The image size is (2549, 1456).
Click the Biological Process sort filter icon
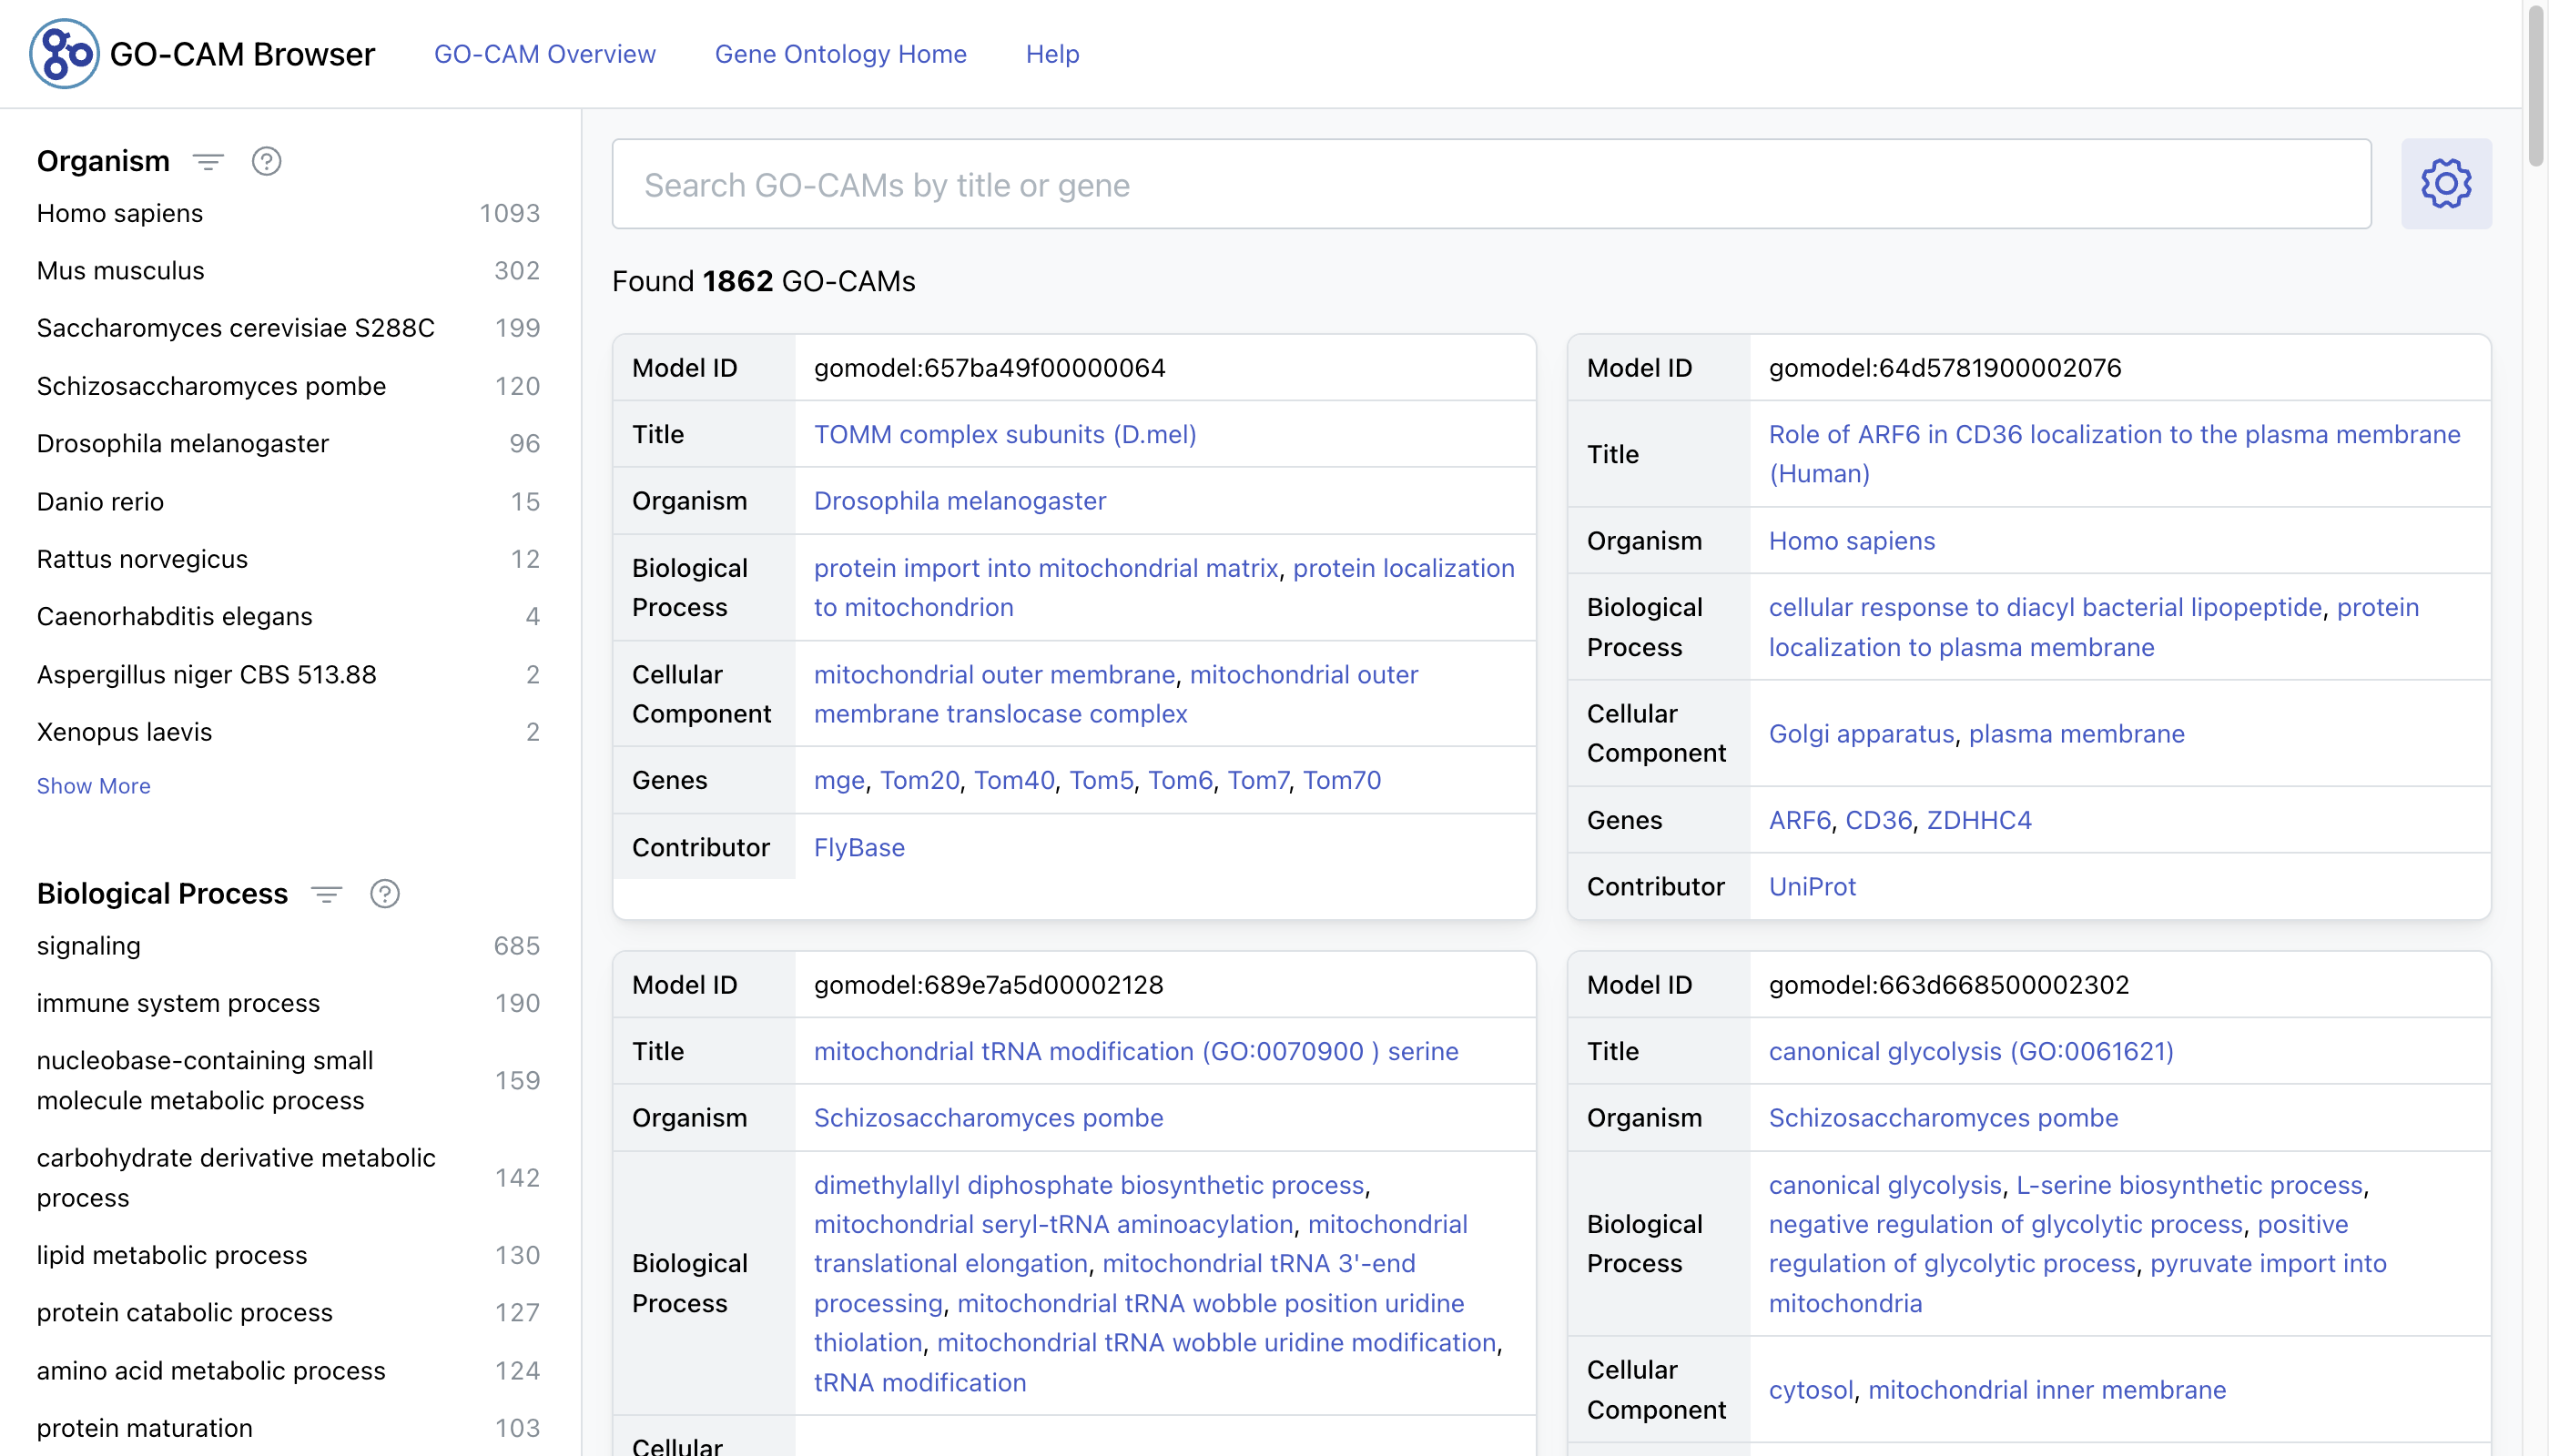click(x=326, y=894)
